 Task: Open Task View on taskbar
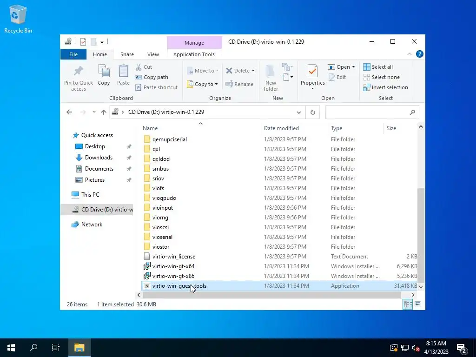coord(56,348)
